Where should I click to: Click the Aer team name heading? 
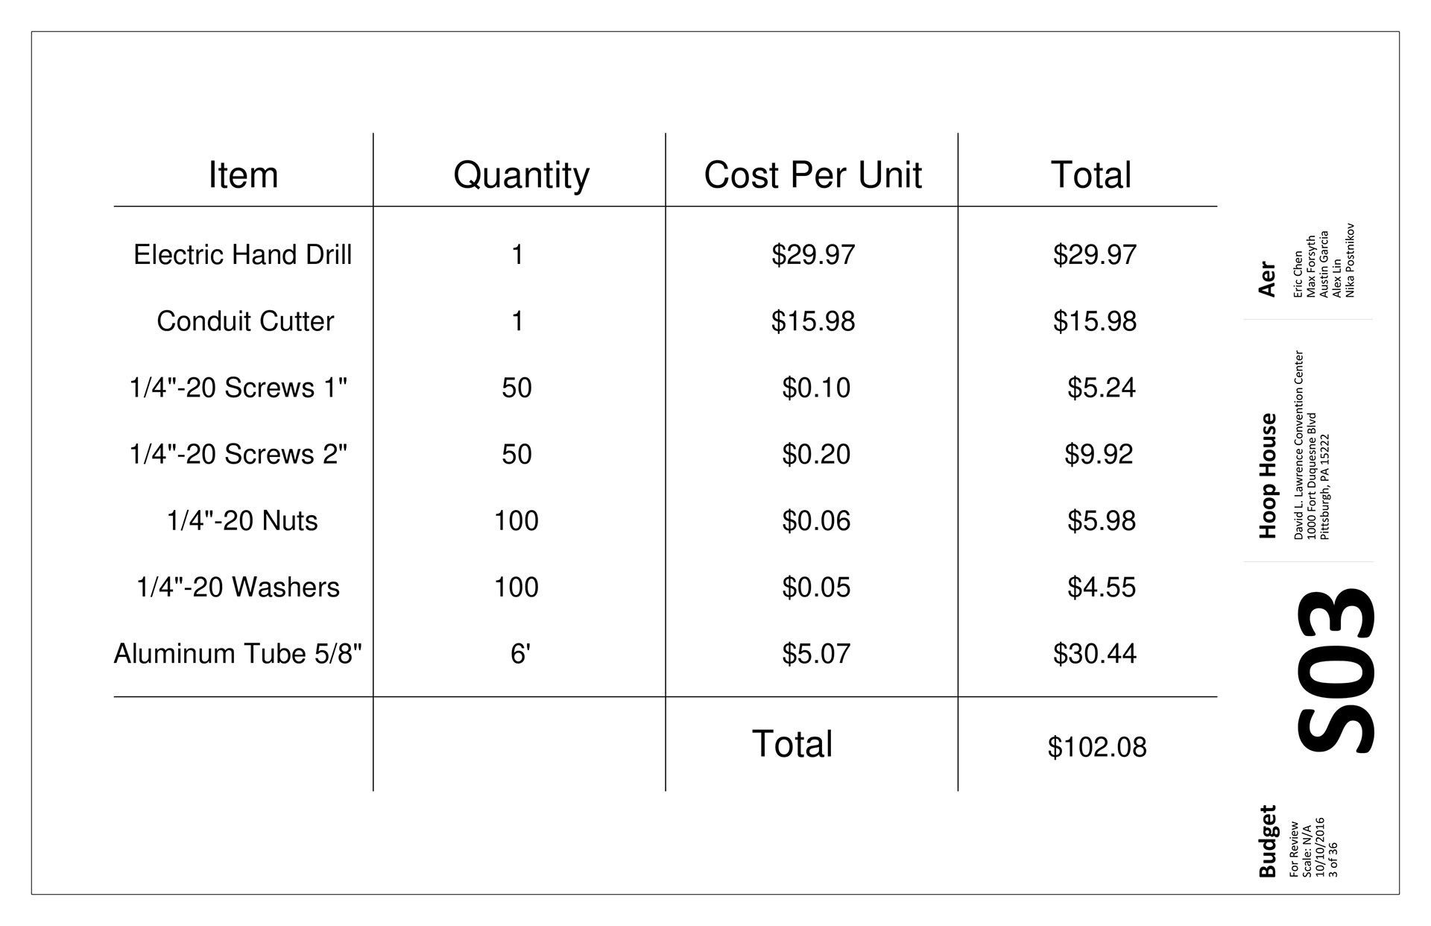(1267, 279)
